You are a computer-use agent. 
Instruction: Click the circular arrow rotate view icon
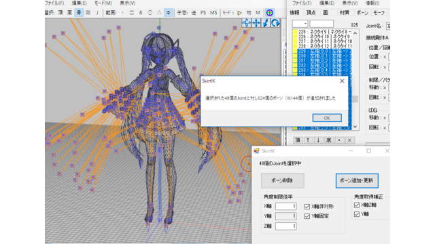tap(275, 23)
